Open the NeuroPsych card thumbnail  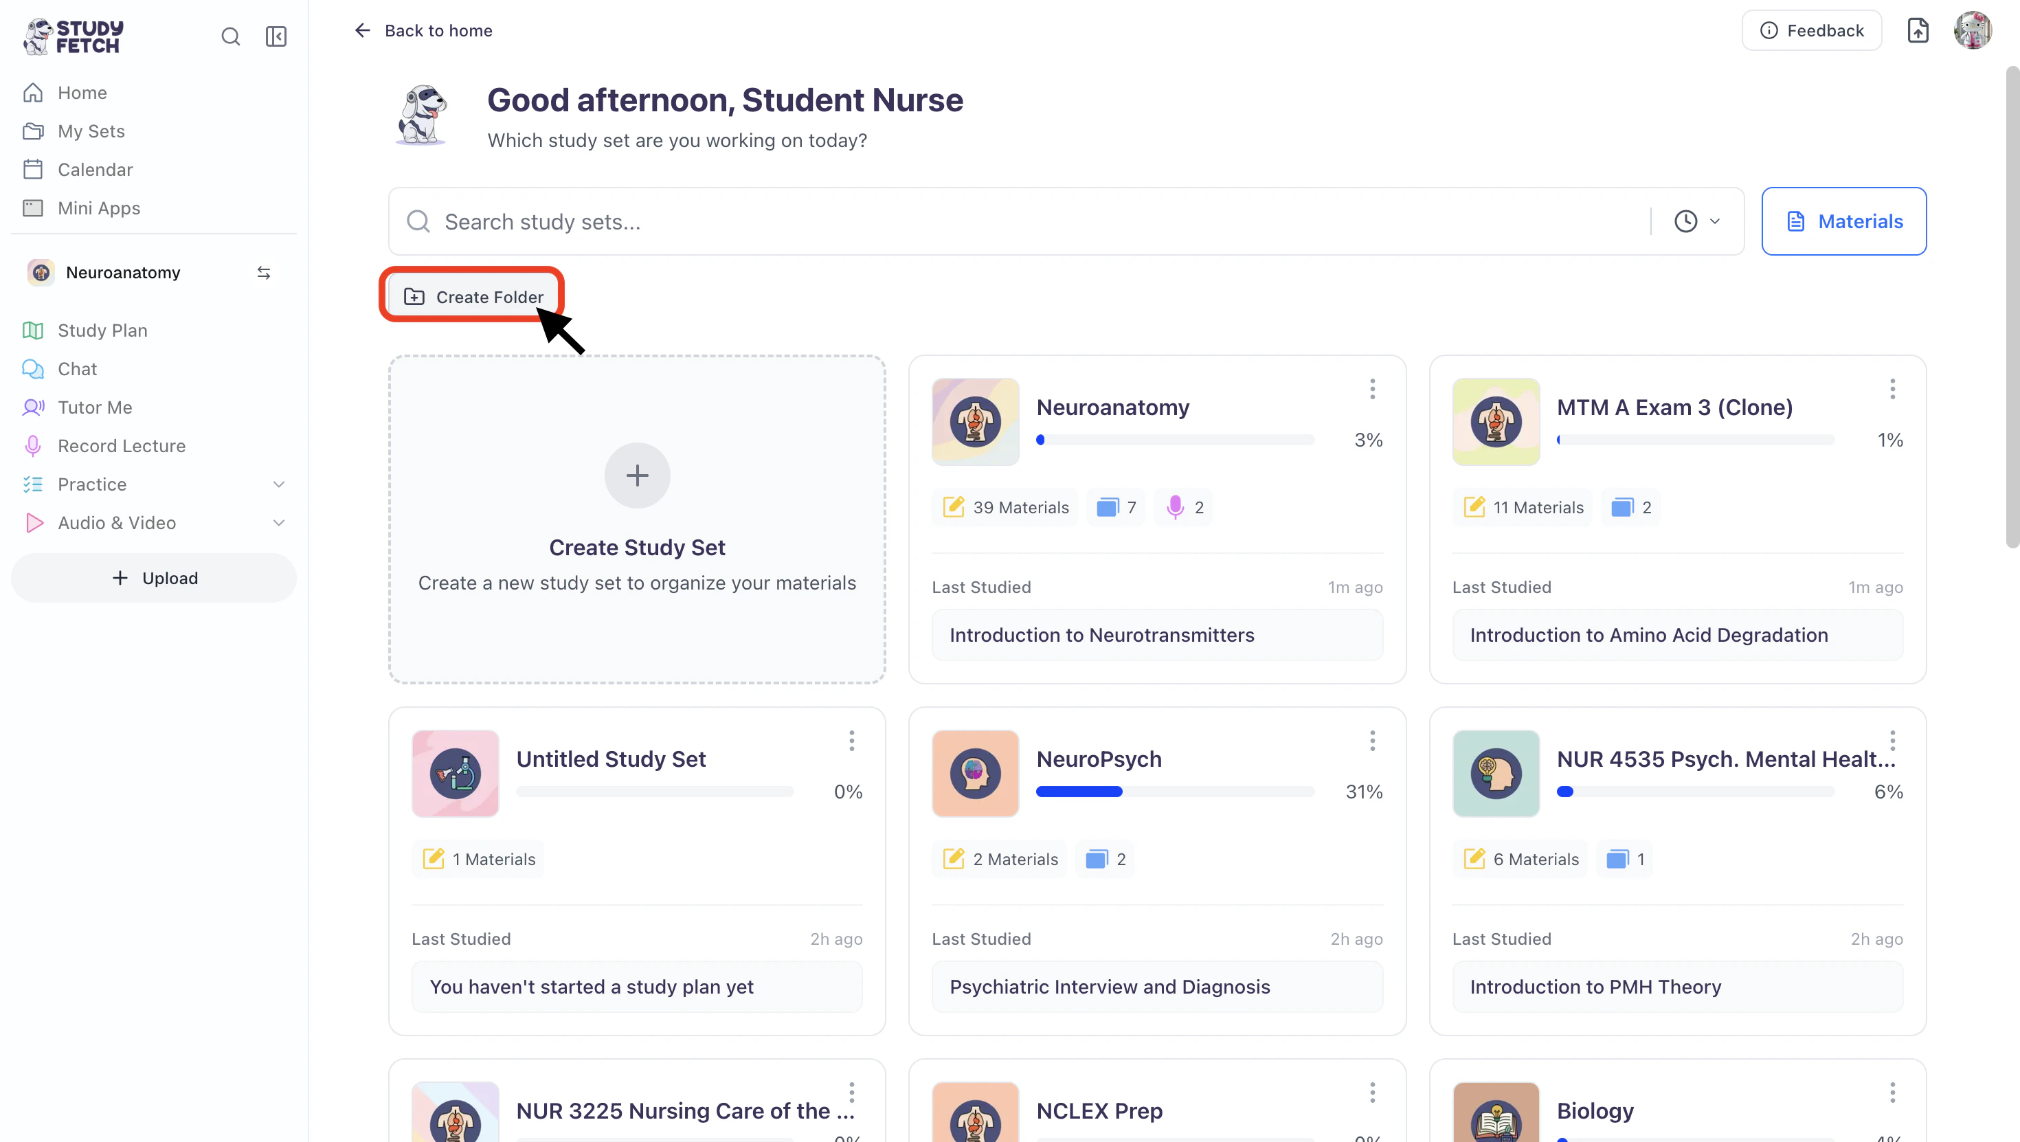(975, 774)
